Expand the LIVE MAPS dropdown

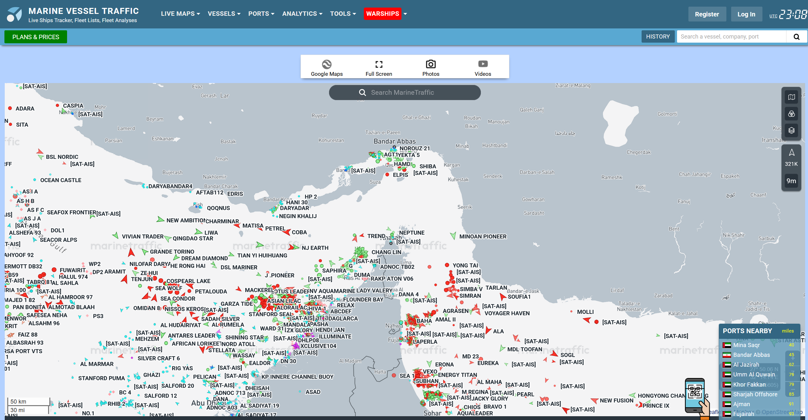(x=180, y=14)
